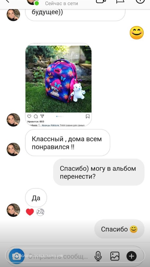The height and width of the screenshot is (267, 150).
Task: Tap the bookmark save icon on post
Action: click(x=88, y=117)
